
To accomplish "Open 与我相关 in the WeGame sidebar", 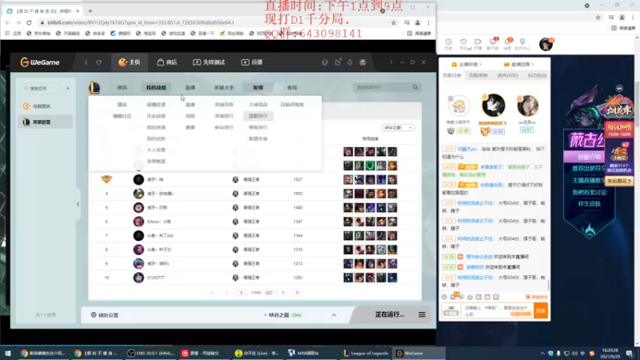I will [46, 106].
